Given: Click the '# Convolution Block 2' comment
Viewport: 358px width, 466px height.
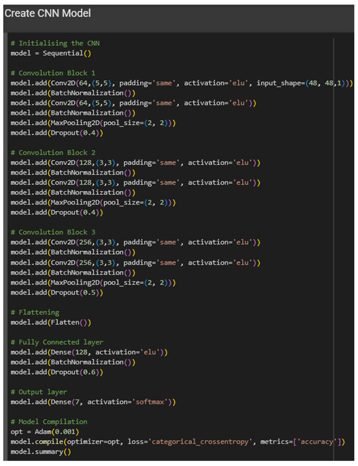Looking at the screenshot, I should (x=53, y=153).
